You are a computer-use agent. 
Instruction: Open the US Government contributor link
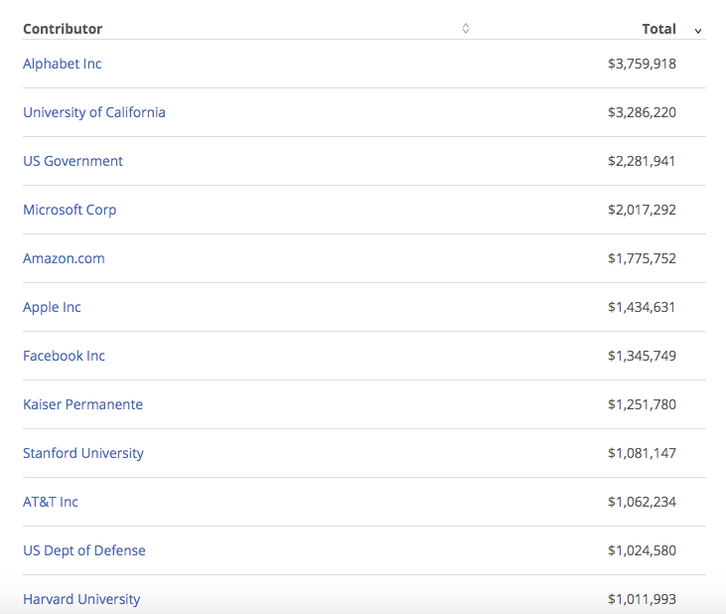click(73, 161)
